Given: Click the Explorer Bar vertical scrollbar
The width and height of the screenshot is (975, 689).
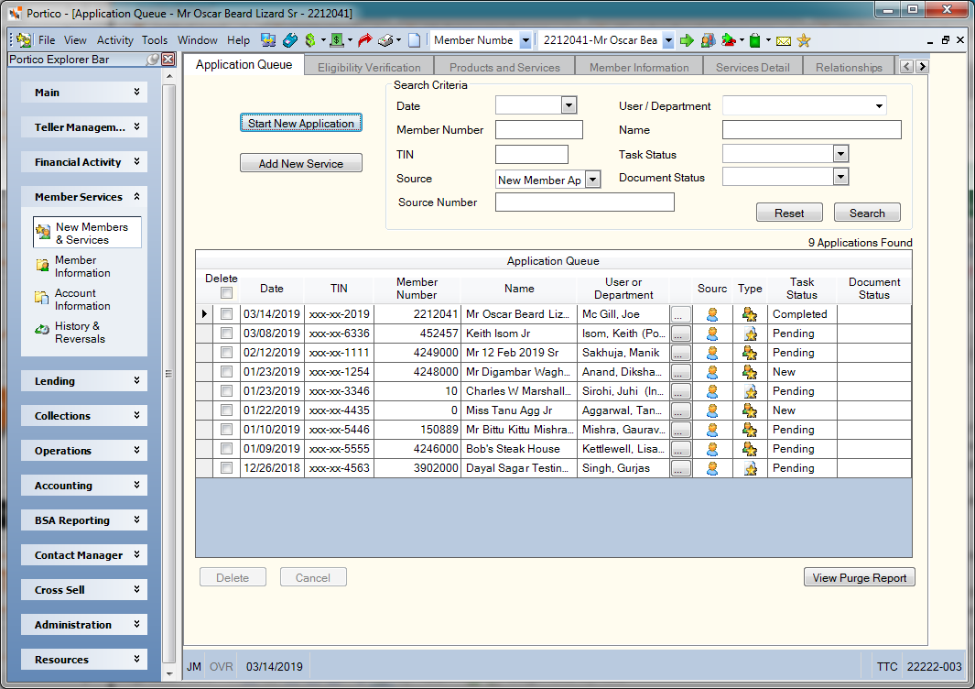Looking at the screenshot, I should [169, 374].
